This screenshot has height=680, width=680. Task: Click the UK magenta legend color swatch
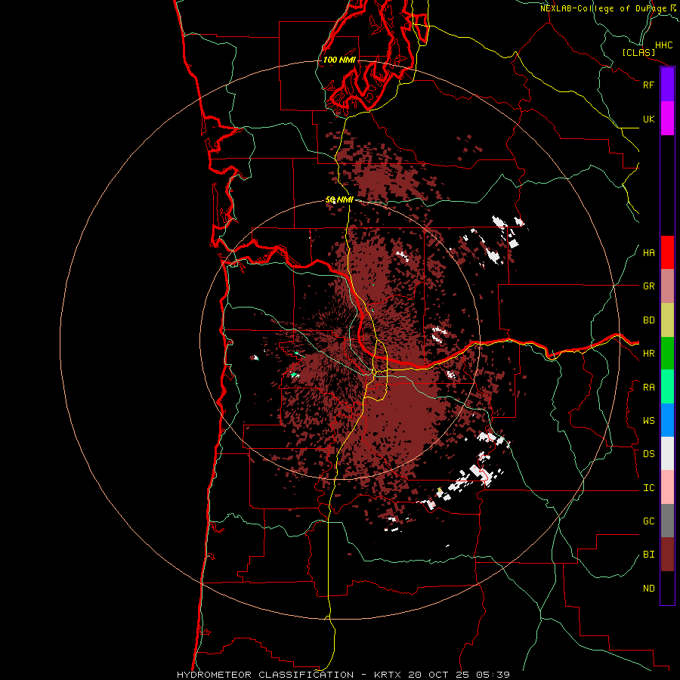coord(667,119)
